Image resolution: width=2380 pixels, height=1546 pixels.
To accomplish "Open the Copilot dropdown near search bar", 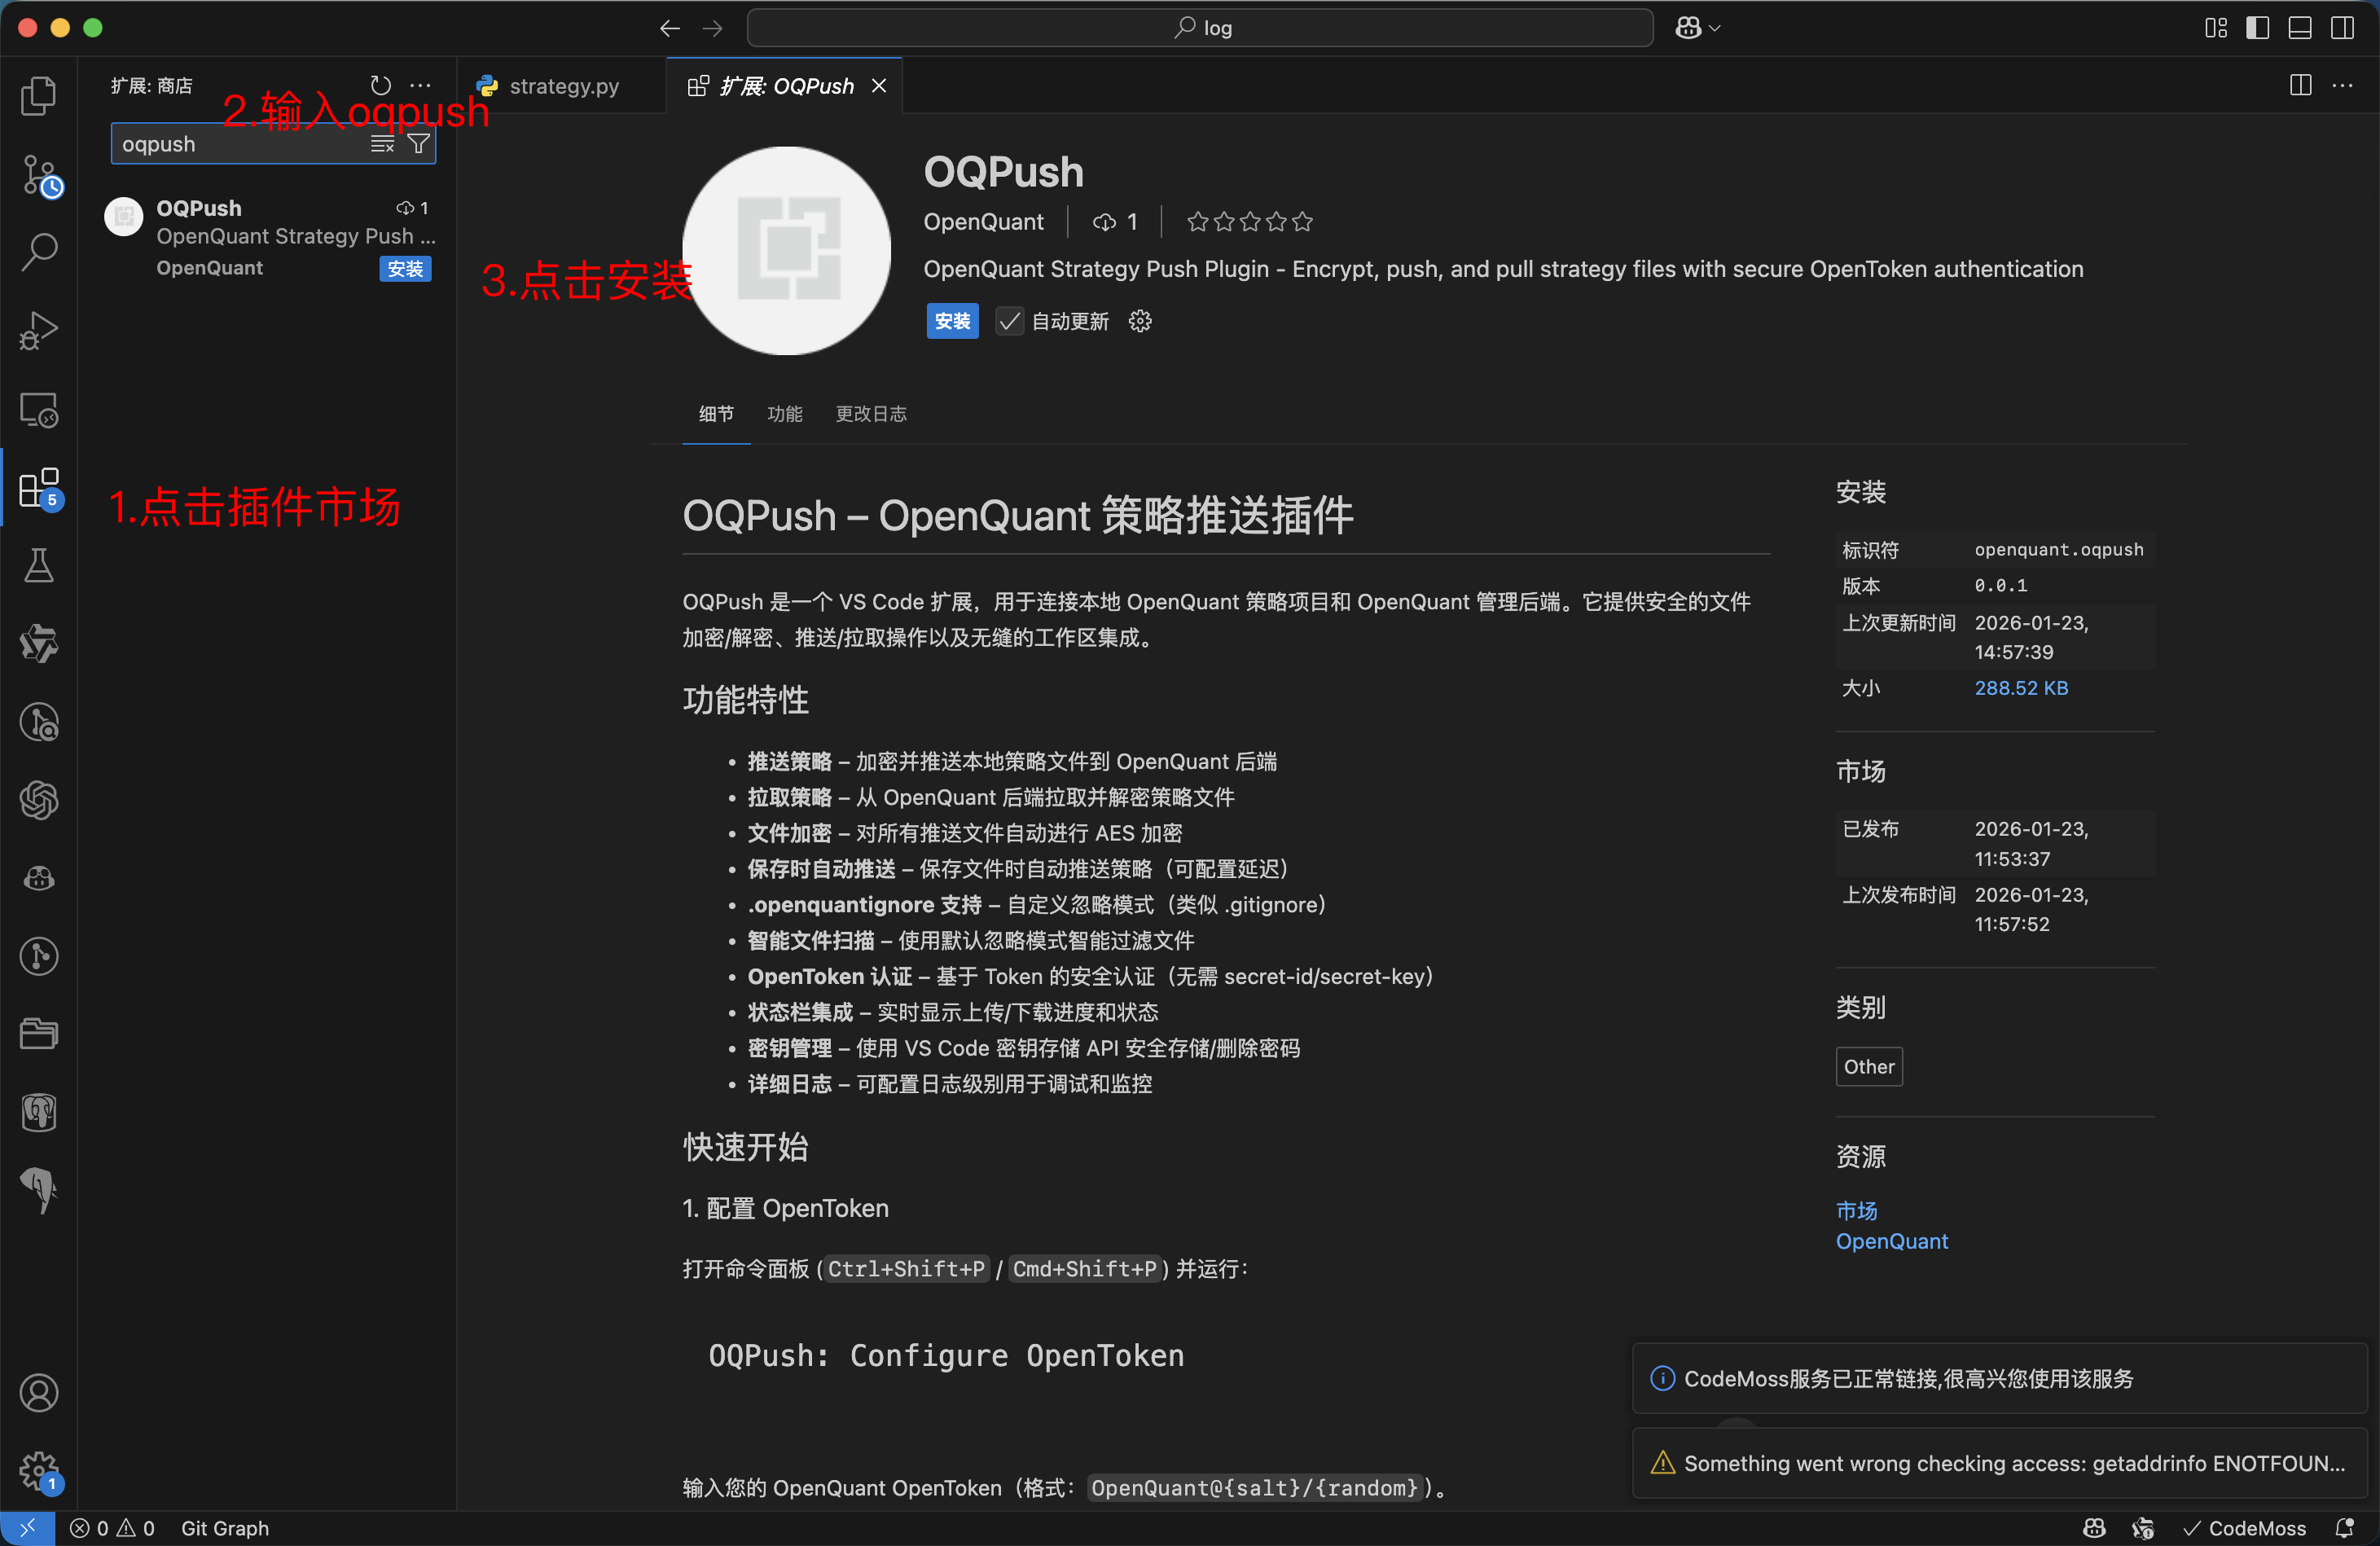I will (1695, 27).
